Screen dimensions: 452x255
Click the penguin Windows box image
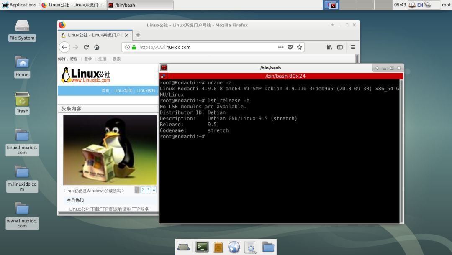coord(110,150)
